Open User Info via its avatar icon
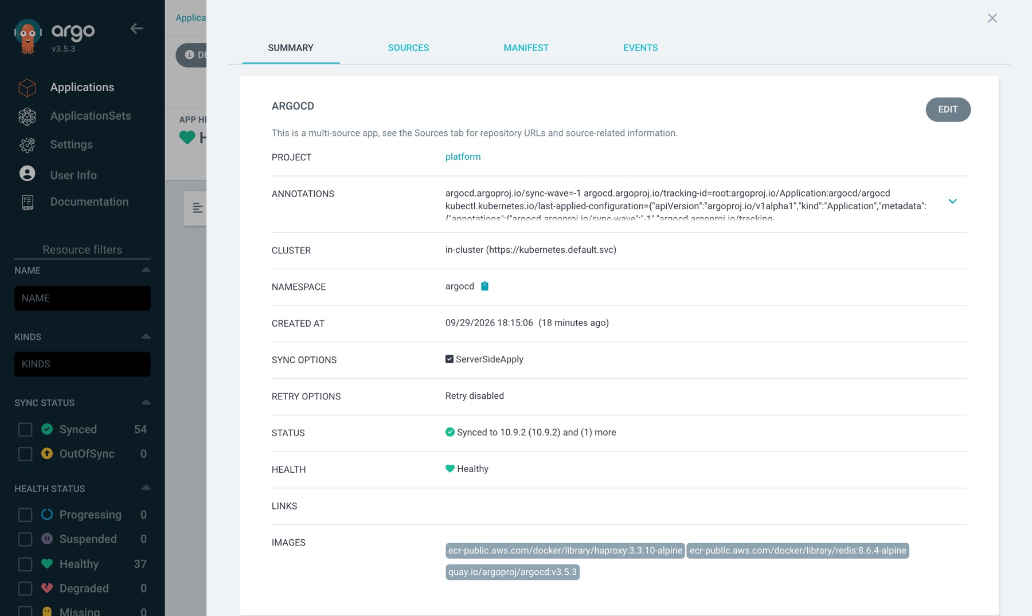Image resolution: width=1032 pixels, height=616 pixels. tap(27, 174)
